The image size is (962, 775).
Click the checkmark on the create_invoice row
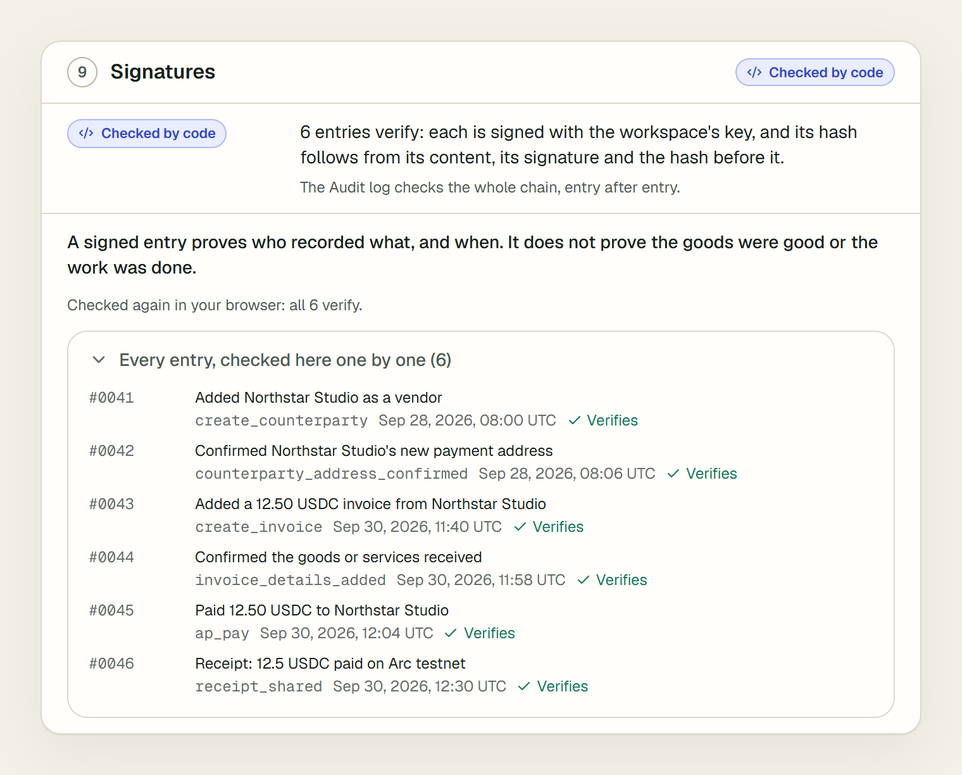click(x=520, y=527)
